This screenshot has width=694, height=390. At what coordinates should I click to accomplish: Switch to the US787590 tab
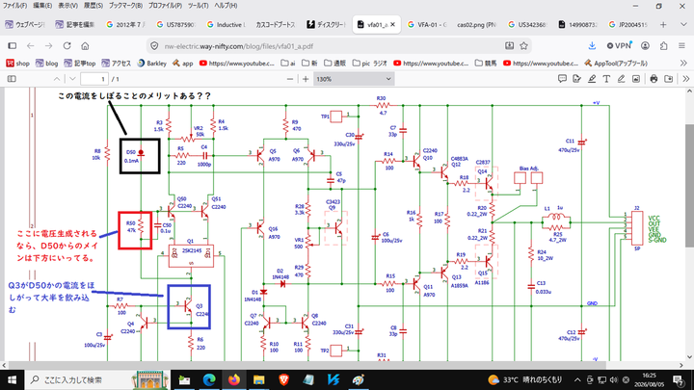click(175, 25)
